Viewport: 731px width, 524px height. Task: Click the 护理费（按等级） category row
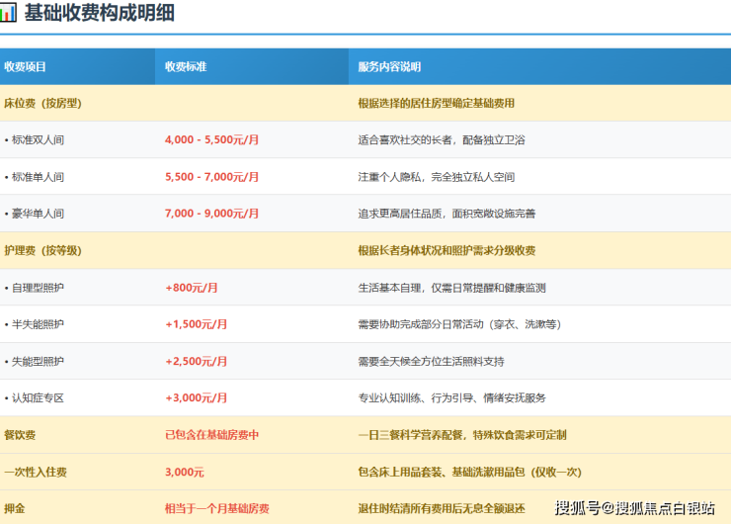tap(42, 251)
